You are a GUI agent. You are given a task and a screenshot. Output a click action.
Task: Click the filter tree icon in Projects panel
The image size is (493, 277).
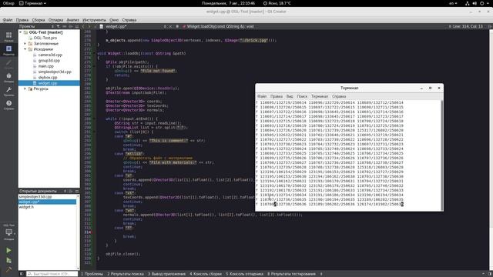(x=59, y=26)
